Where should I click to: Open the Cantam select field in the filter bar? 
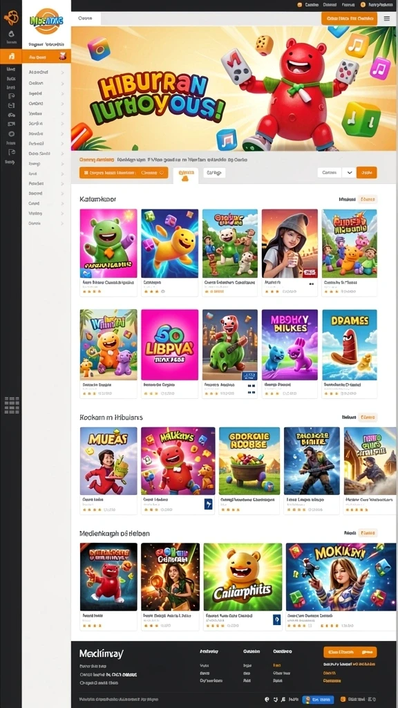[330, 172]
